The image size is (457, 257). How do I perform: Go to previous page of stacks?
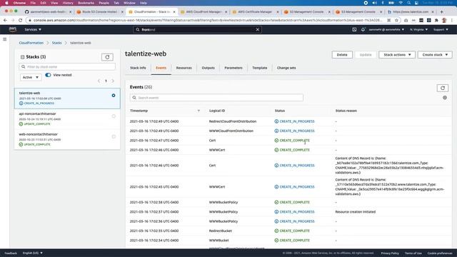[99, 81]
